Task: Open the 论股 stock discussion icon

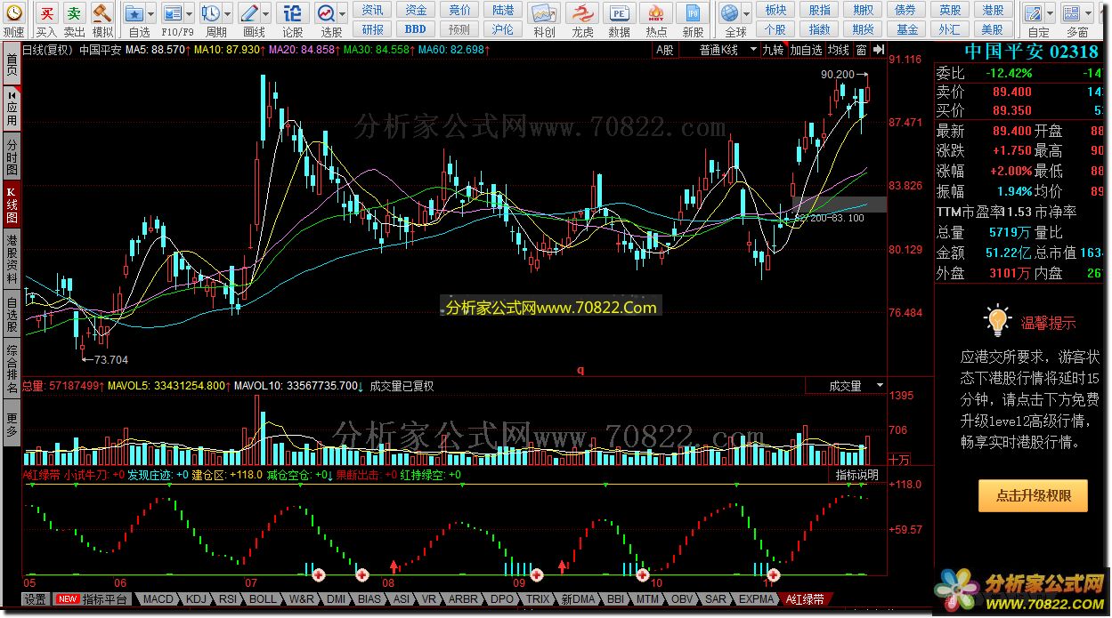Action: coord(292,13)
